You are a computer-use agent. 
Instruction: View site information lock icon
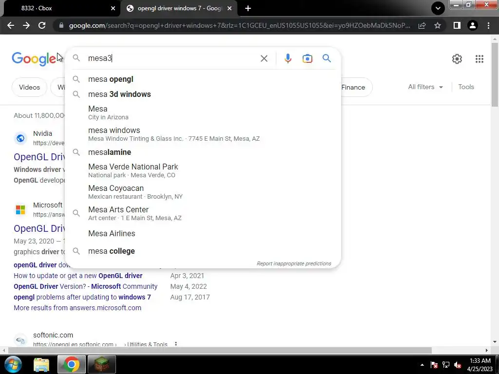pyautogui.click(x=61, y=25)
